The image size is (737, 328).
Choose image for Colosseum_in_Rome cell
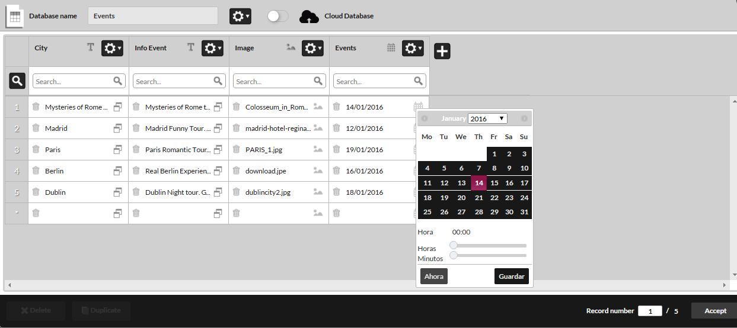click(x=318, y=107)
